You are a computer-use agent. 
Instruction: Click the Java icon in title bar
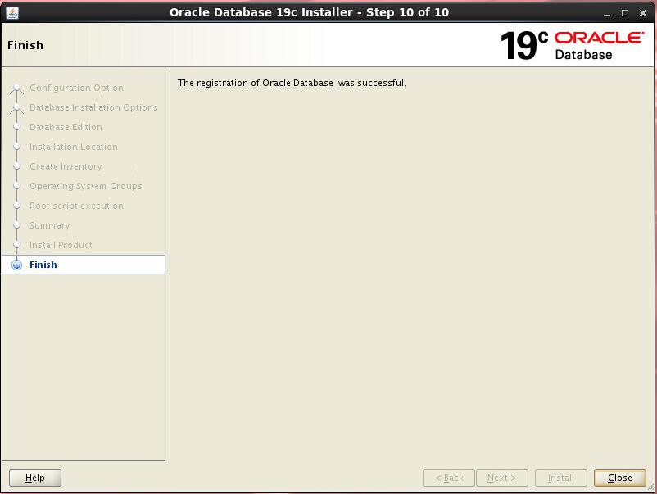[12, 12]
